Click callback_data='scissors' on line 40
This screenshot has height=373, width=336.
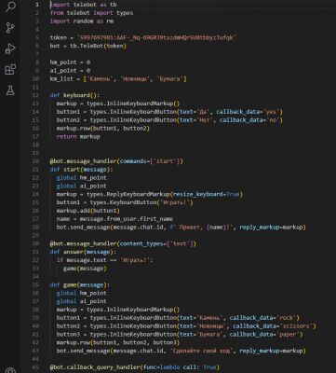[275, 326]
